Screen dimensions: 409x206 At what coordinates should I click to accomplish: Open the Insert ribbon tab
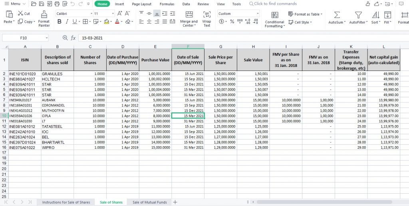pos(119,4)
